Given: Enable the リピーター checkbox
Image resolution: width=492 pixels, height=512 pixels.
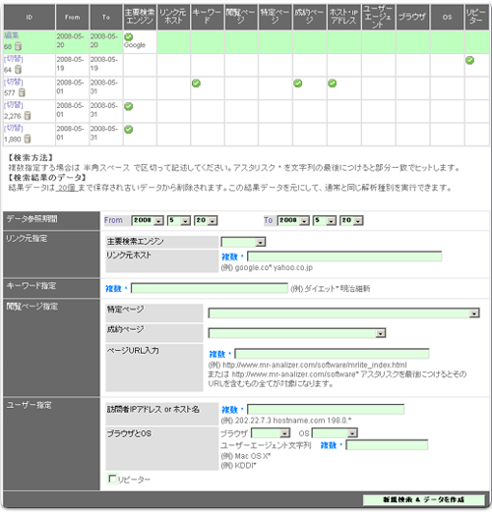Looking at the screenshot, I should [112, 479].
